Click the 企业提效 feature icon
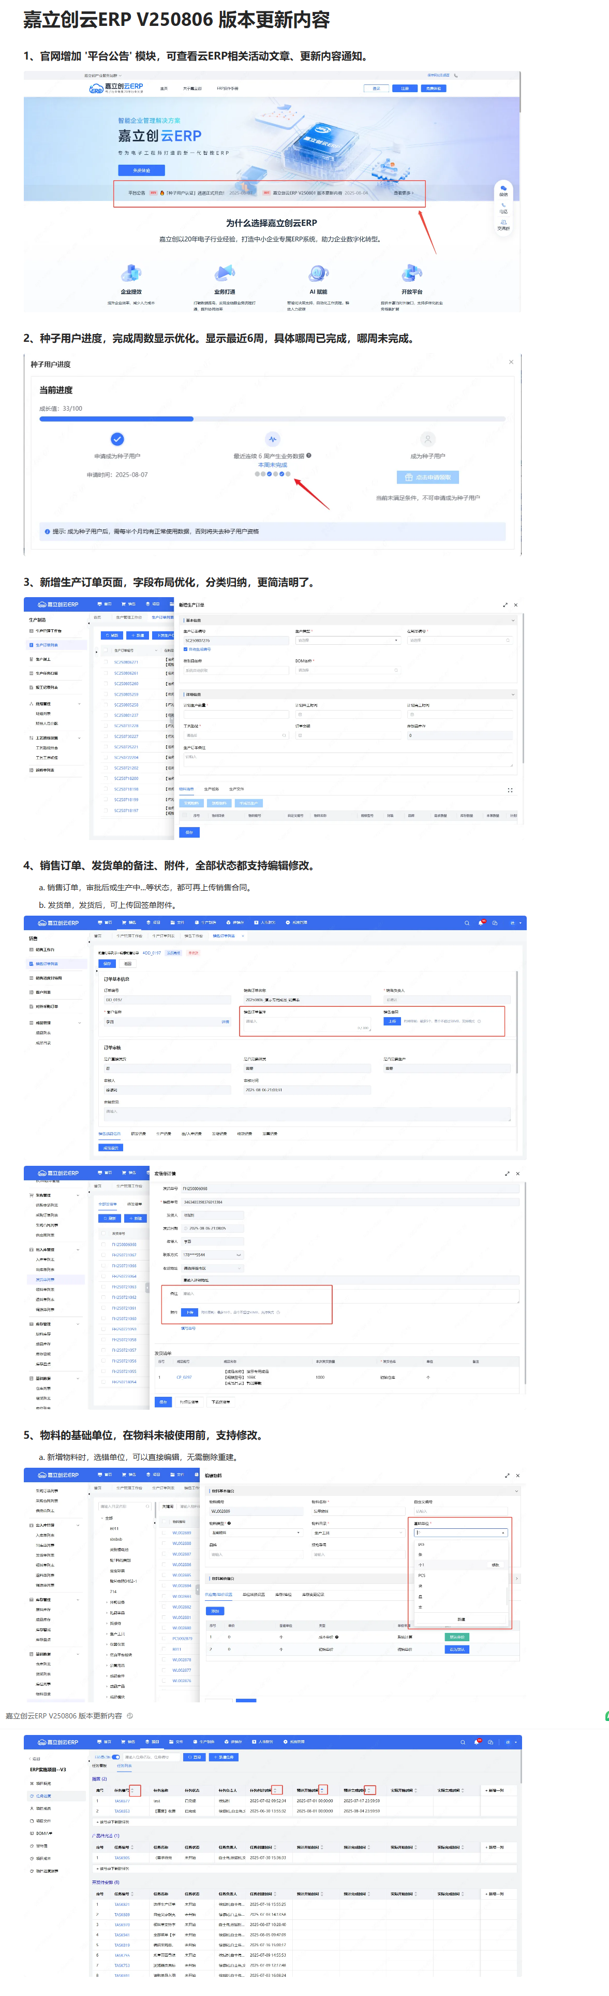The height and width of the screenshot is (1996, 609). (x=131, y=273)
